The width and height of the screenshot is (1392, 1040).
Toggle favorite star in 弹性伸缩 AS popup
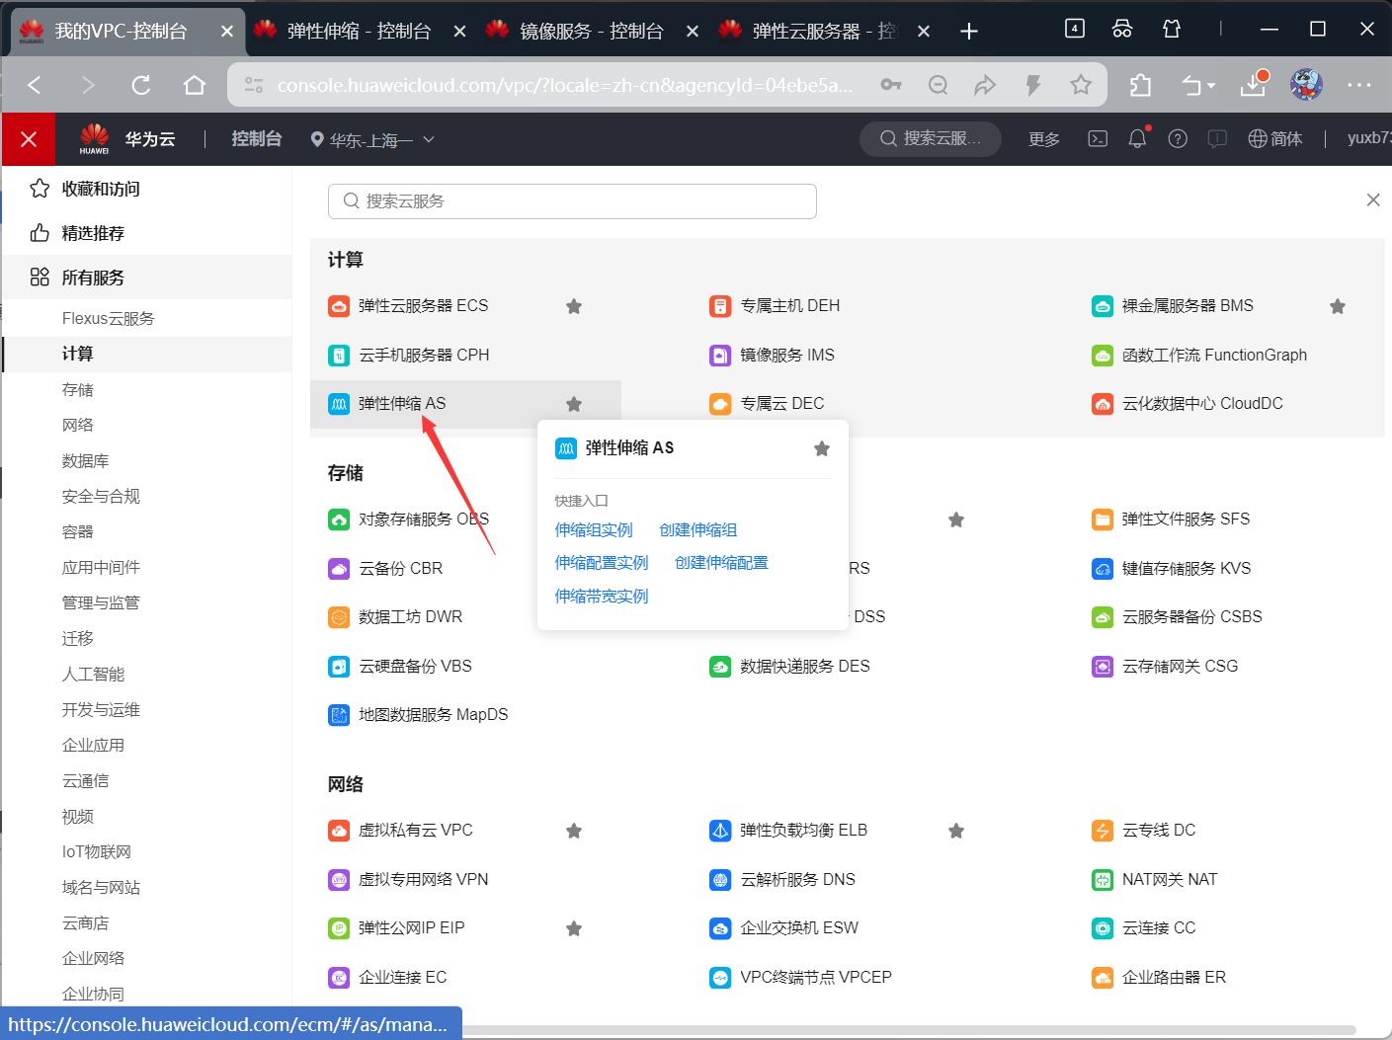822,448
